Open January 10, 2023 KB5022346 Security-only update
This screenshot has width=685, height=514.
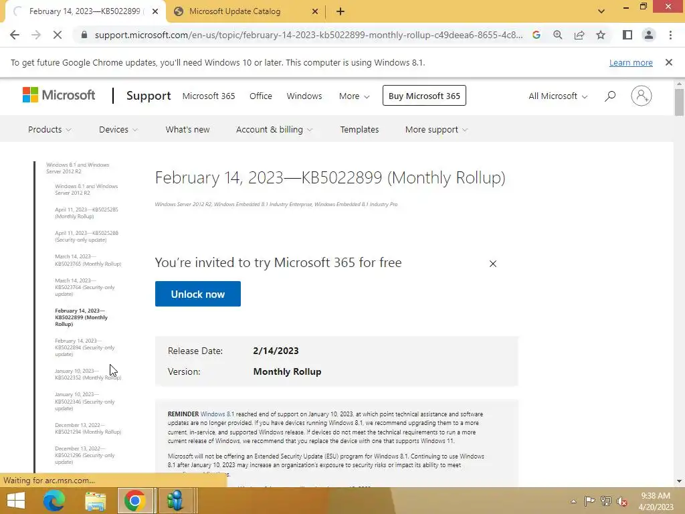tap(85, 402)
